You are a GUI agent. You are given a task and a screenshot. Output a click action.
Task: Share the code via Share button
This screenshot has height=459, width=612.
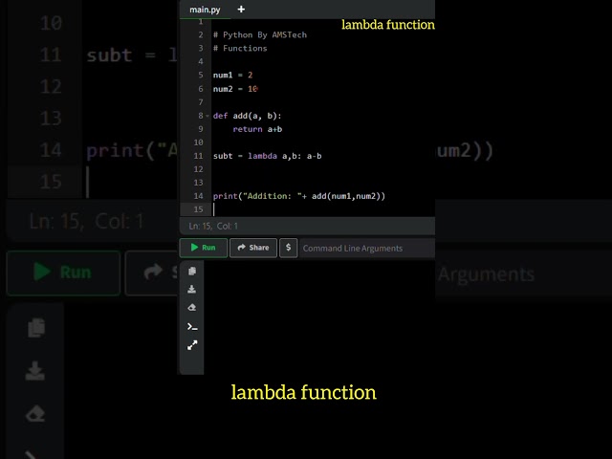(x=253, y=248)
